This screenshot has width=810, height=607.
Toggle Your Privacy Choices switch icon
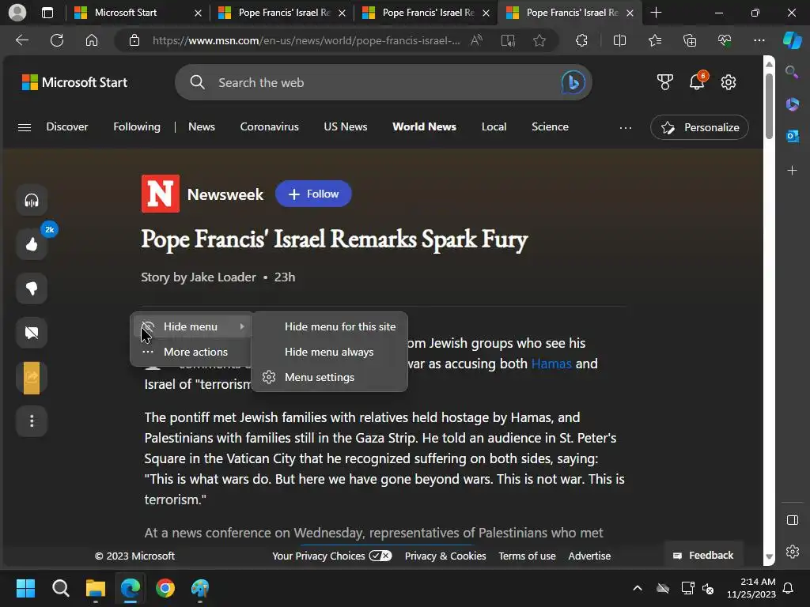(380, 556)
